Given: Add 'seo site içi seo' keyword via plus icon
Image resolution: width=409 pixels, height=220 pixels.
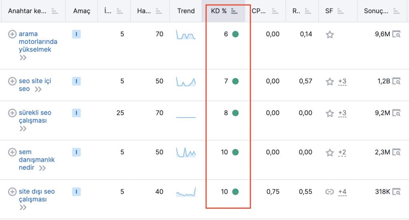Looking at the screenshot, I should pos(12,81).
